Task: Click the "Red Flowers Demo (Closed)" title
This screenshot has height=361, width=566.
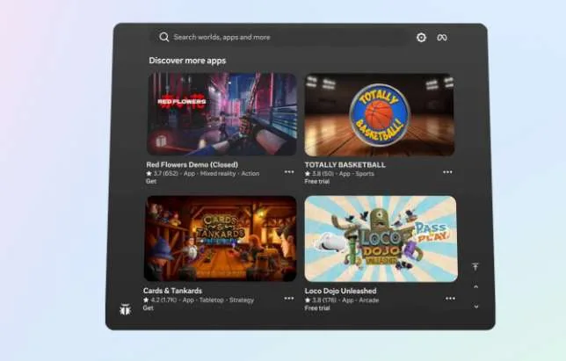Action: tap(192, 164)
